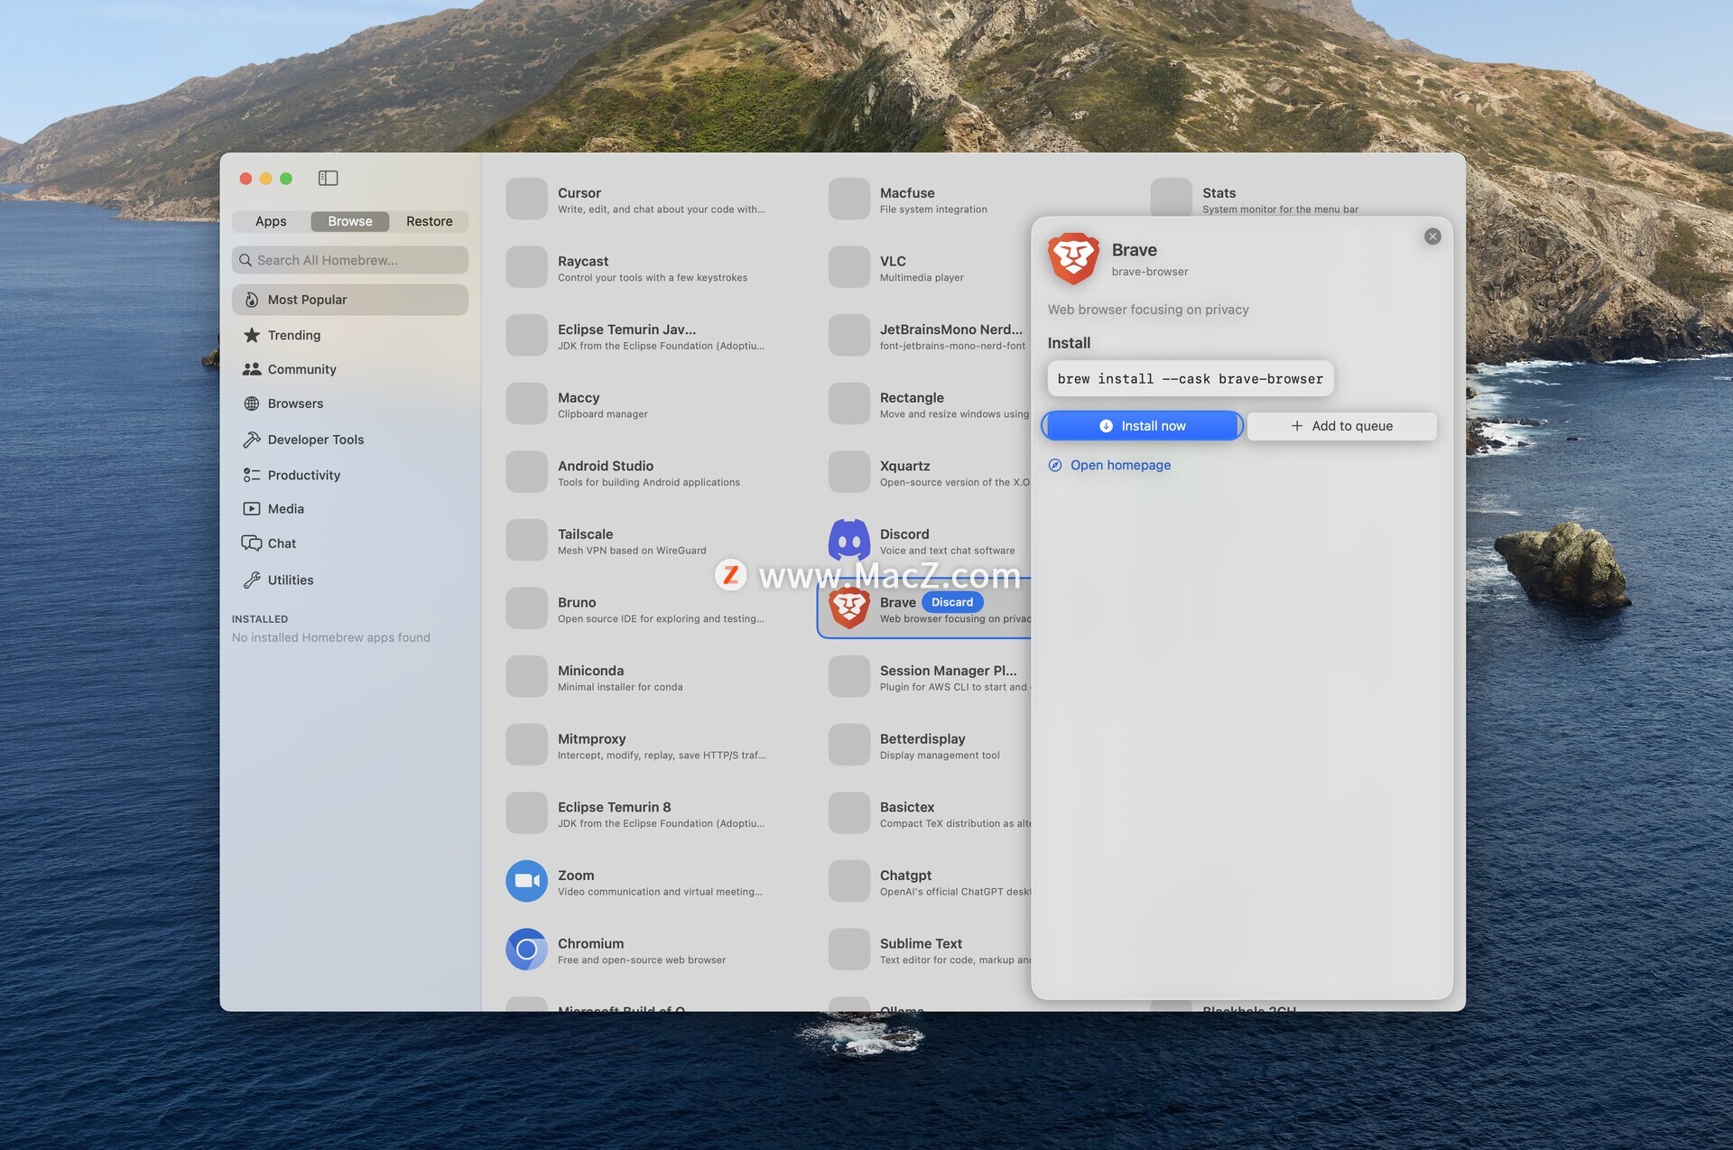Click the Sublime Text placeholder icon
The height and width of the screenshot is (1150, 1733).
point(849,950)
